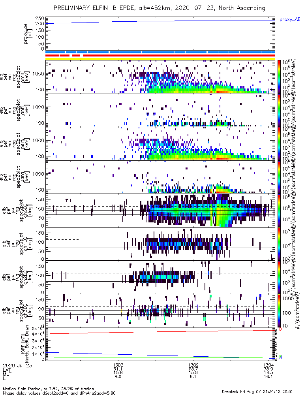306x395 pixels.
Task: Click the 250 tick label of proxy_ae axis
Action: (x=39, y=19)
